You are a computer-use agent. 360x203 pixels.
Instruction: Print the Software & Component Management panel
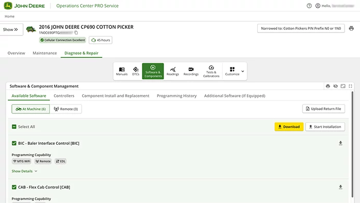(328, 86)
